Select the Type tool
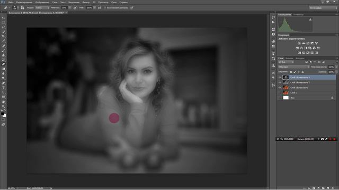This screenshot has height=190, width=339. coord(3,88)
